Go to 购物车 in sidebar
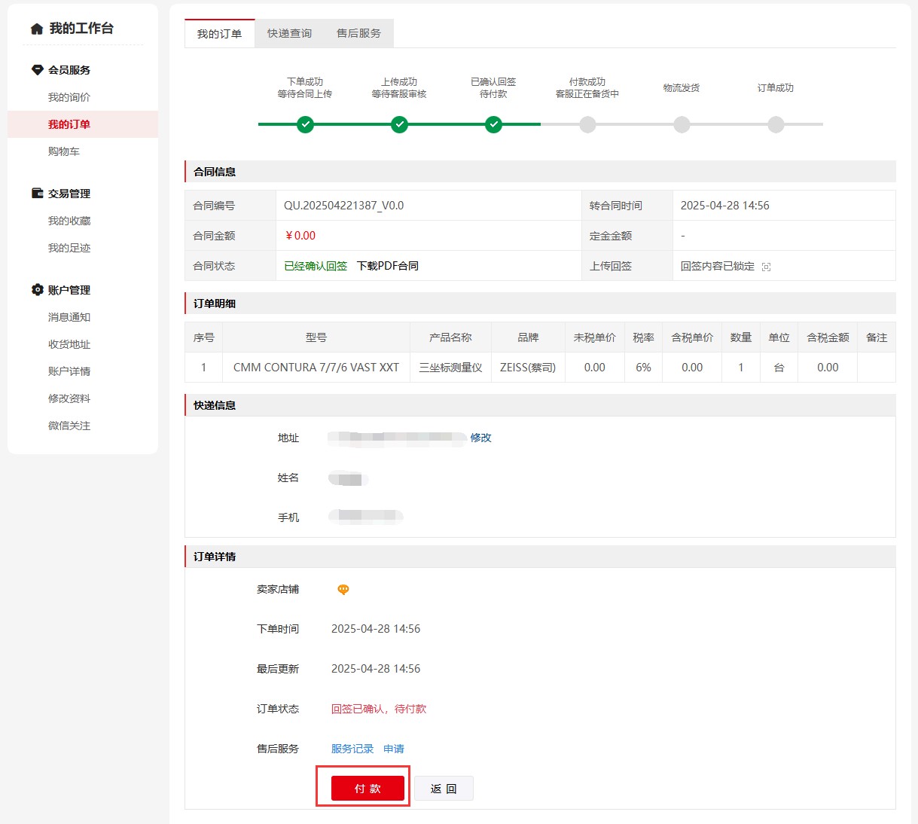 64,151
